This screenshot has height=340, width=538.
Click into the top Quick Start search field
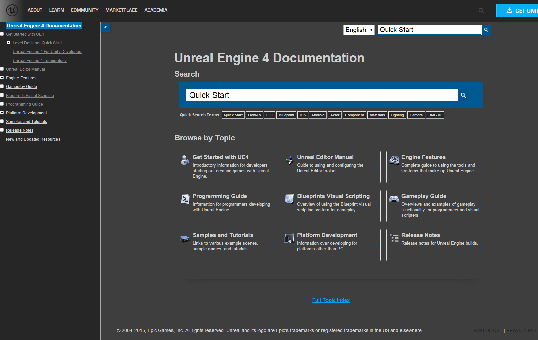click(429, 30)
